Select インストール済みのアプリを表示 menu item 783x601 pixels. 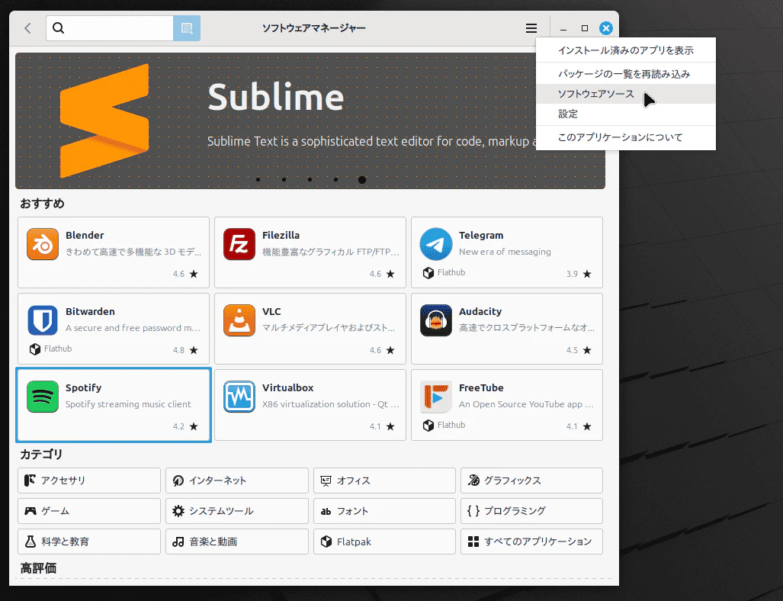point(626,50)
